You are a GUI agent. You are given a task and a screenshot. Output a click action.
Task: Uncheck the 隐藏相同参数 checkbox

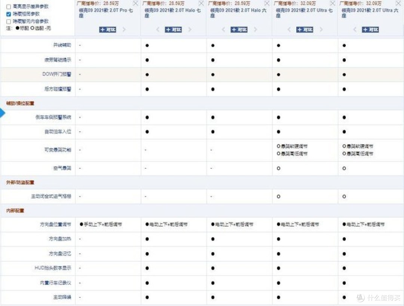pyautogui.click(x=9, y=14)
